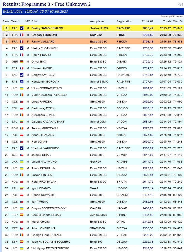Click the F/Unk #2 column header
Viewport: 184px width, 252px height.
coord(147,21)
